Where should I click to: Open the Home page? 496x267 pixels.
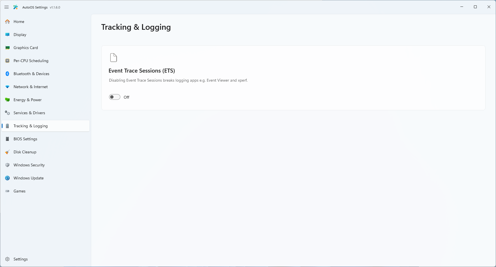point(46,22)
